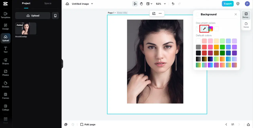The width and height of the screenshot is (253, 128).
Task: Choose the bright green default swatch
Action: coord(222,47)
